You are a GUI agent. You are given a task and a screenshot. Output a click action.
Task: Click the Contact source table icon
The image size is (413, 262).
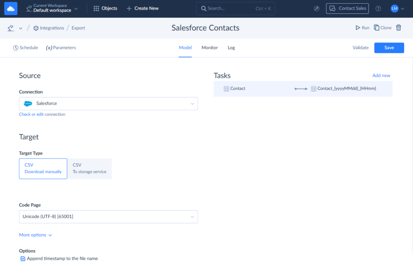(x=226, y=89)
